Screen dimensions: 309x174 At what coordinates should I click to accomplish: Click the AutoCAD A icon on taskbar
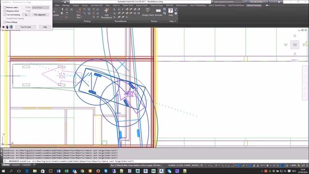(x=161, y=171)
